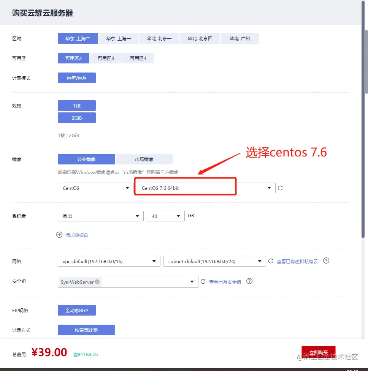Image resolution: width=368 pixels, height=371 pixels.
Task: Select region 华东-上海一
Action: (x=118, y=38)
